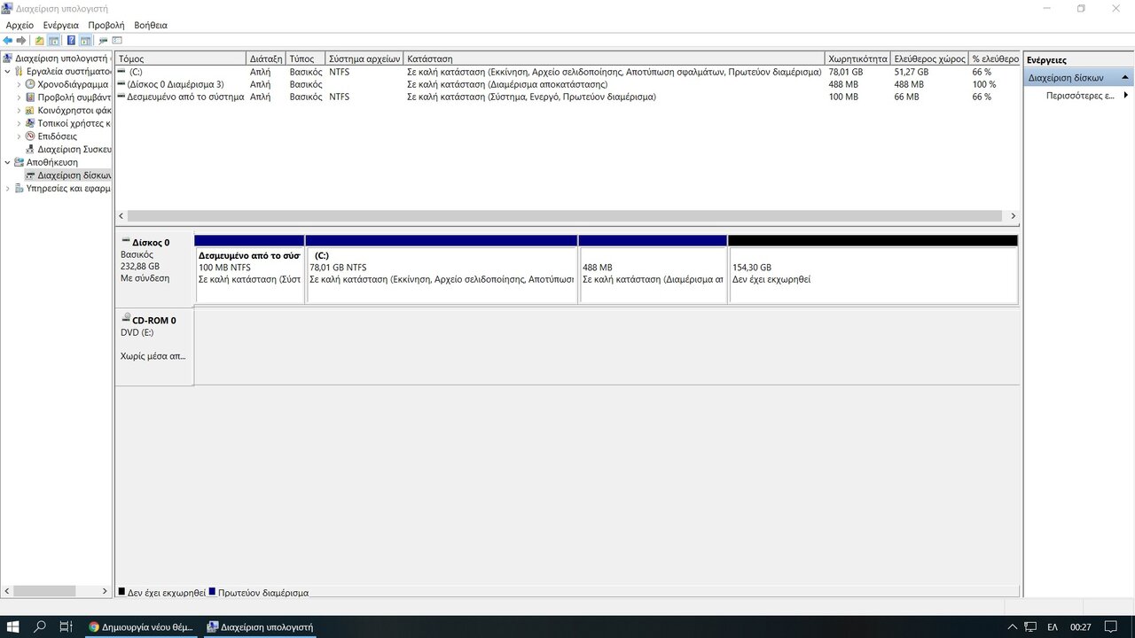Expand the Χρονοδιάγραμμα tree node
The height and width of the screenshot is (638, 1135).
(x=19, y=84)
